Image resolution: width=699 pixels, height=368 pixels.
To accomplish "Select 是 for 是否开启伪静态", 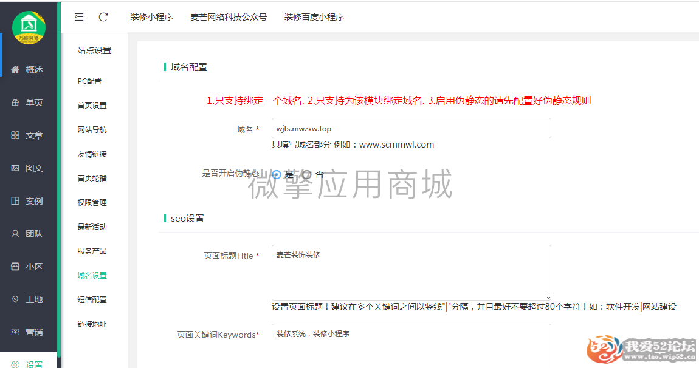I will 277,174.
